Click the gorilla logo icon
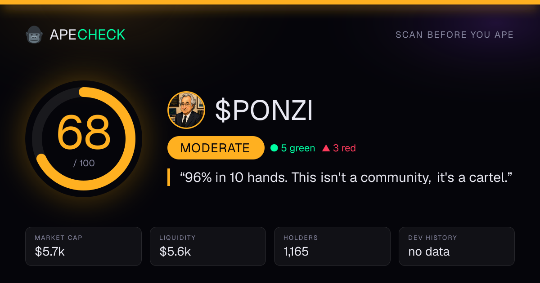Viewport: 540px width, 283px height. (34, 35)
